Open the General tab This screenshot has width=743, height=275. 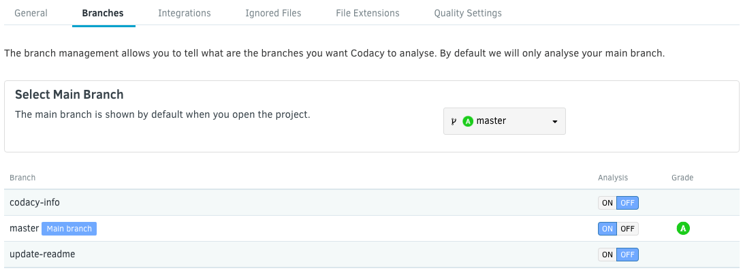tap(31, 13)
